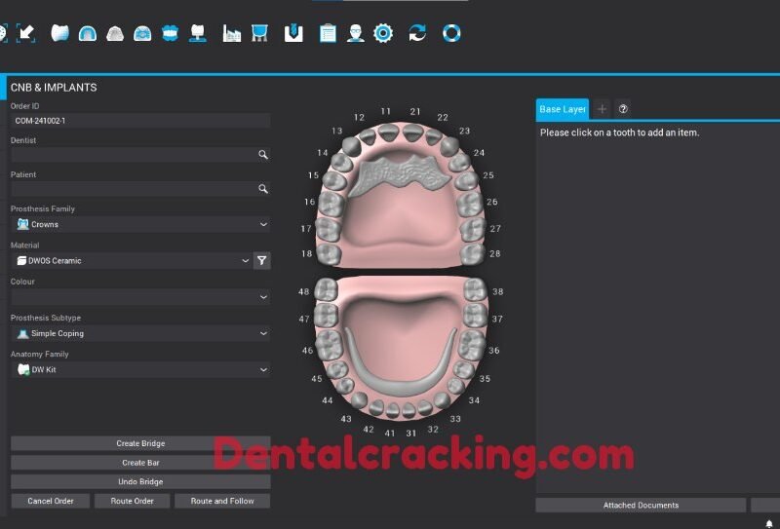
Task: Open the Colour dropdown
Action: (x=140, y=297)
